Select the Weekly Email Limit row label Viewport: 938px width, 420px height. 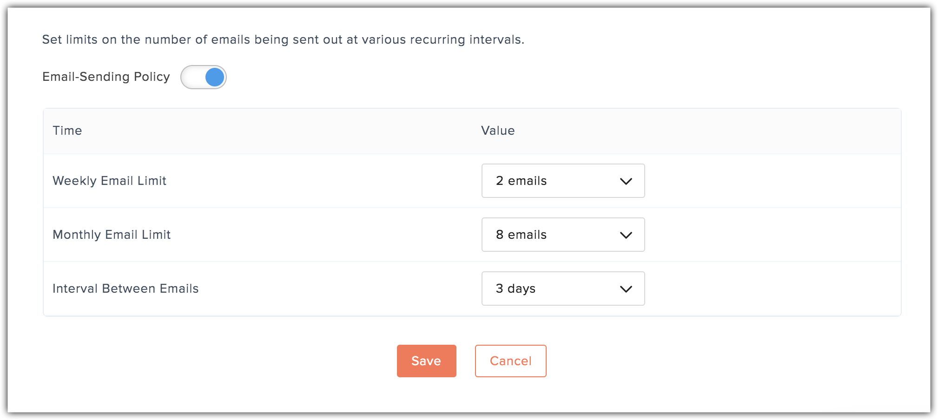coord(109,181)
